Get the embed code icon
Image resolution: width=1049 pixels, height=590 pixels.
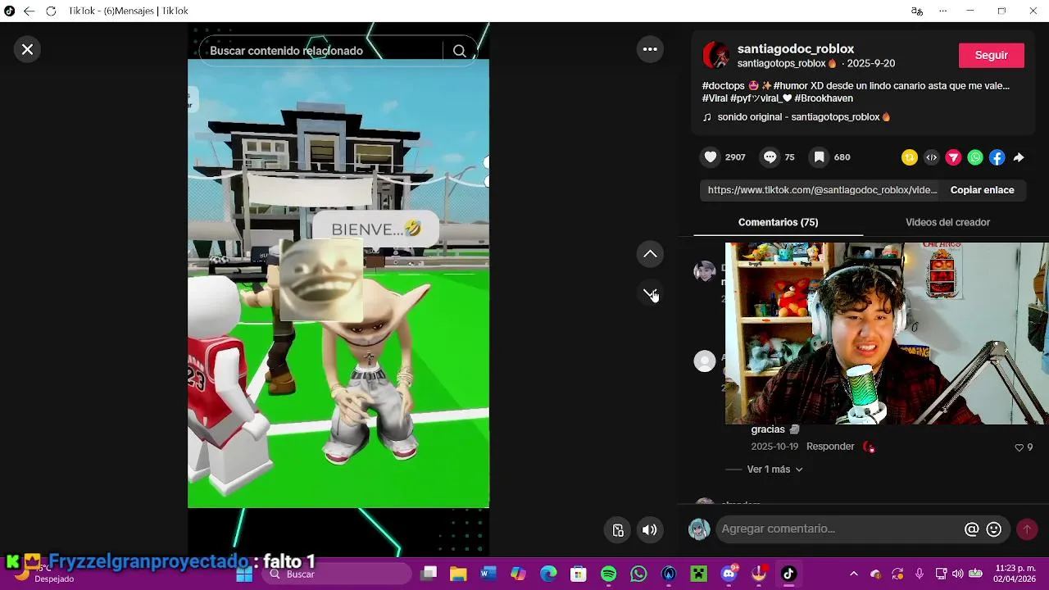[x=931, y=157]
